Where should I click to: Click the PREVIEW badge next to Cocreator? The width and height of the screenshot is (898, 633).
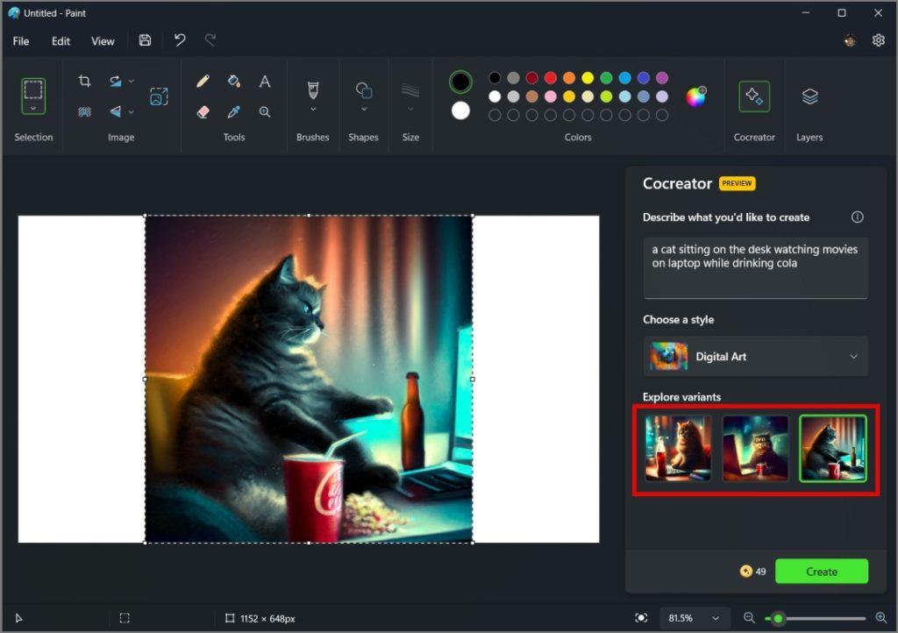point(737,183)
